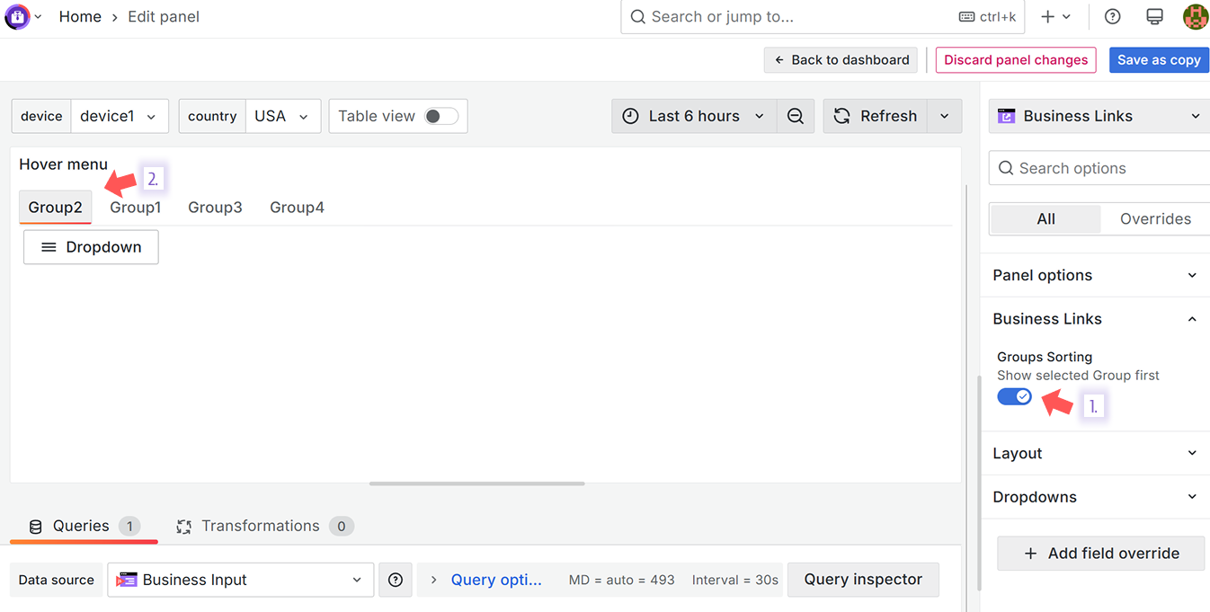Image resolution: width=1210 pixels, height=612 pixels.
Task: Switch to the Queries tab
Action: tap(84, 526)
